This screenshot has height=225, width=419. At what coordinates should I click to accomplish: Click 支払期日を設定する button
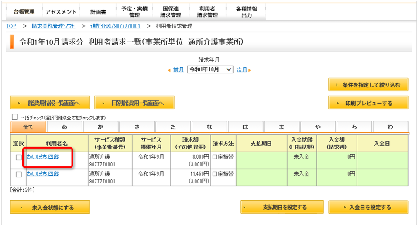(x=282, y=207)
